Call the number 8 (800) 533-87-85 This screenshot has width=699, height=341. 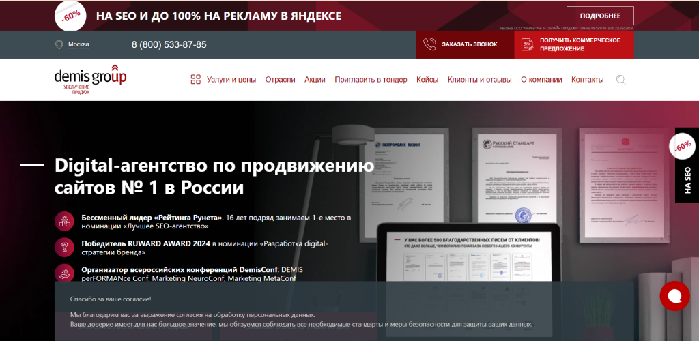(x=169, y=44)
